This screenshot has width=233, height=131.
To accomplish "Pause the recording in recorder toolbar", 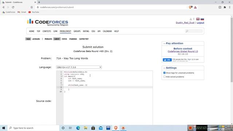I will (194, 130).
